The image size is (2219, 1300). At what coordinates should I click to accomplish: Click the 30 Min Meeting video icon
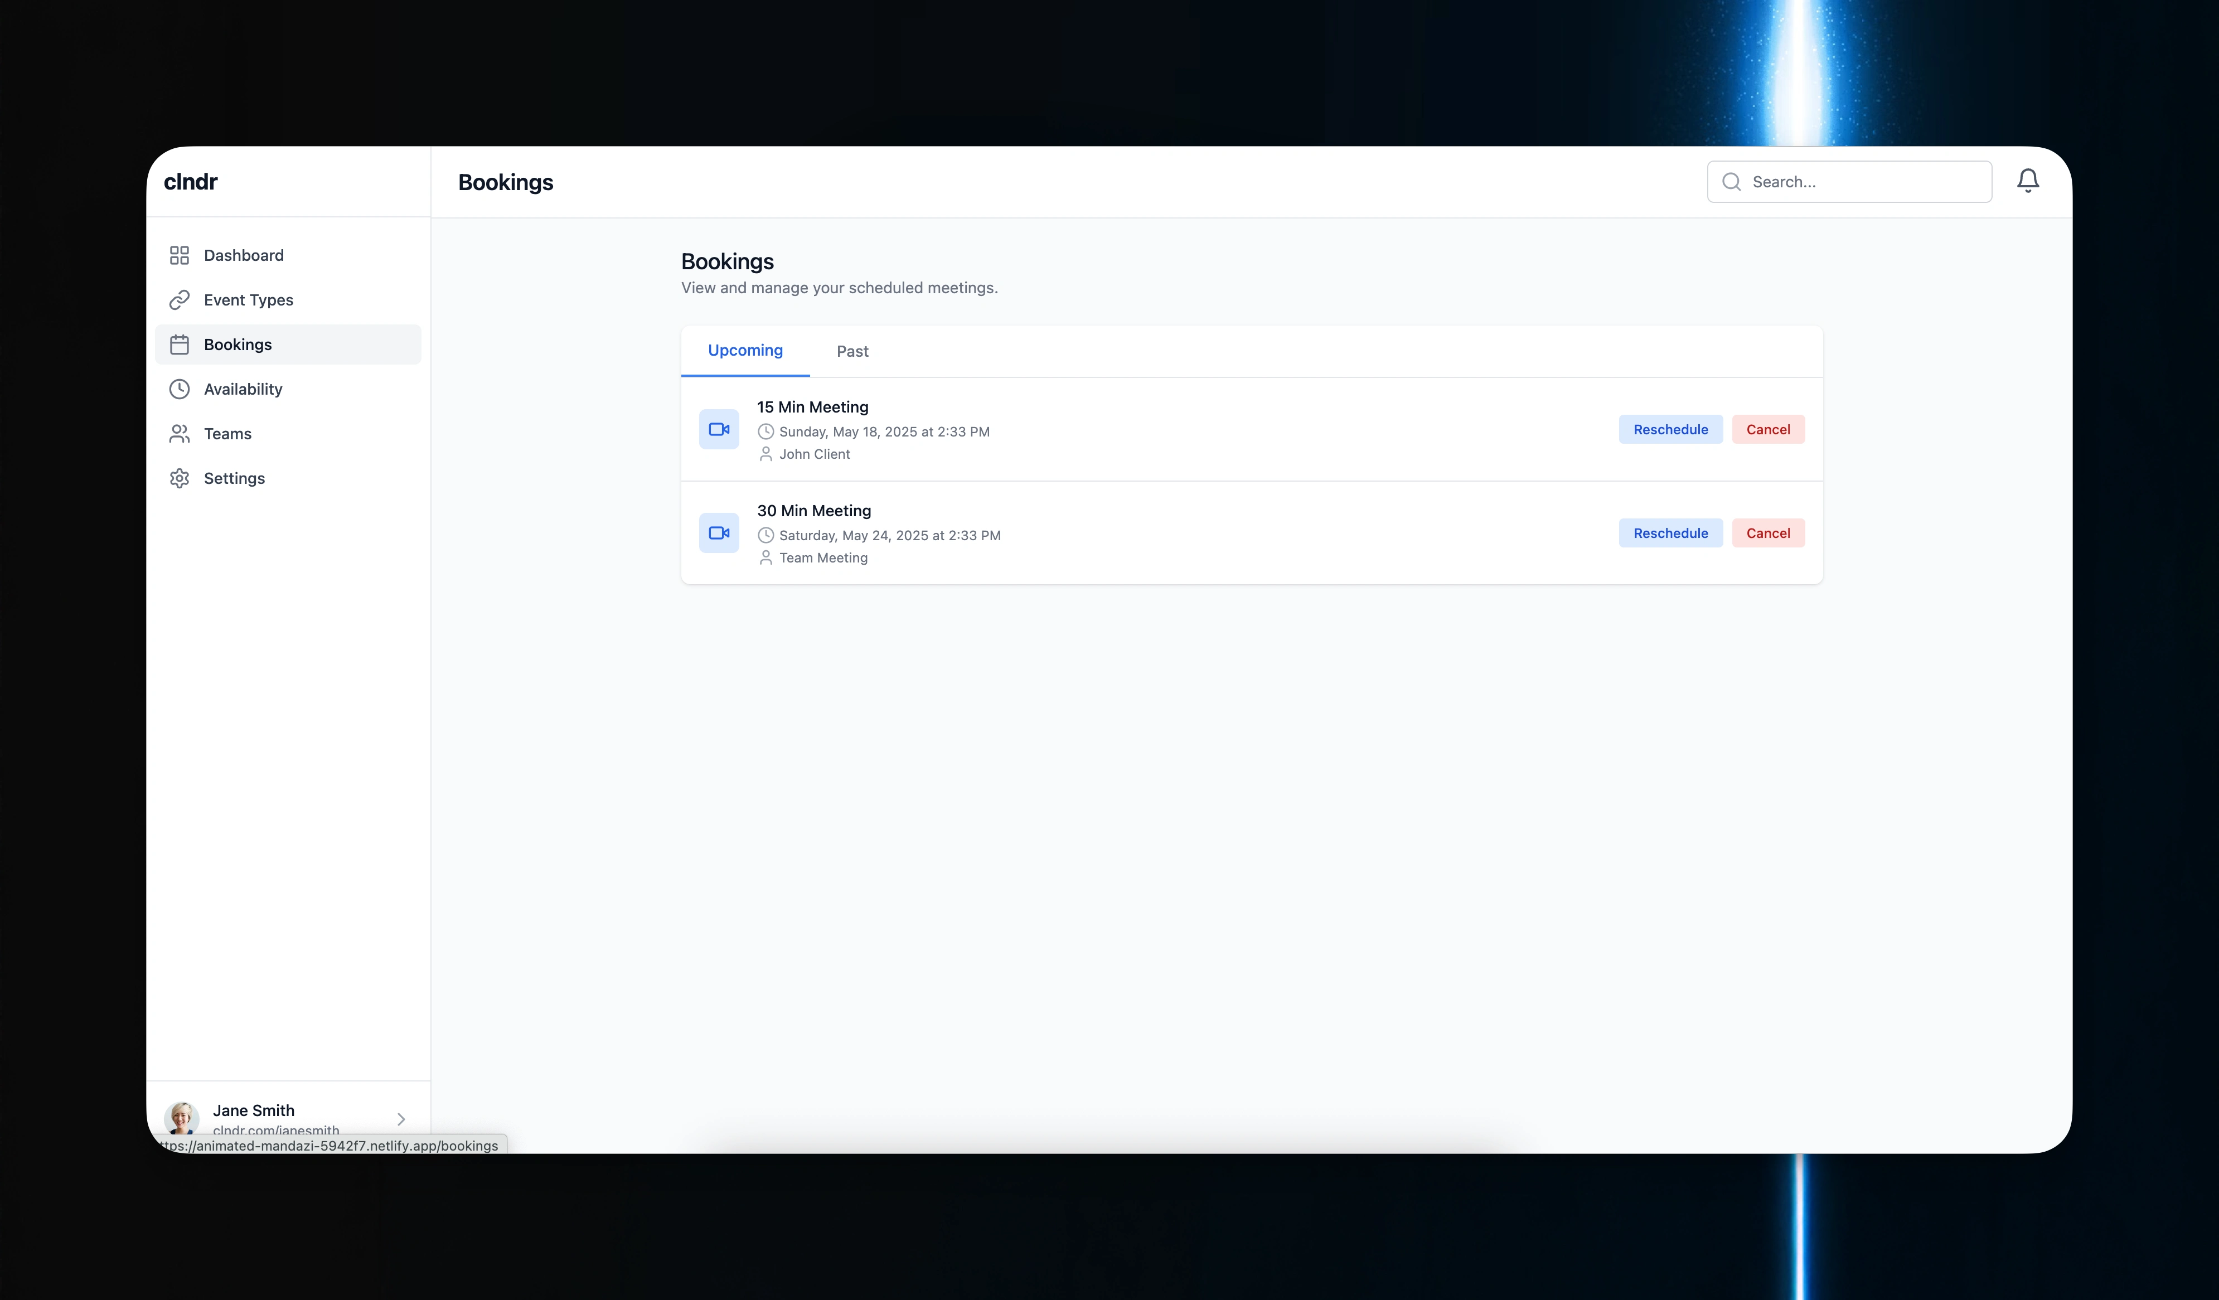[719, 533]
